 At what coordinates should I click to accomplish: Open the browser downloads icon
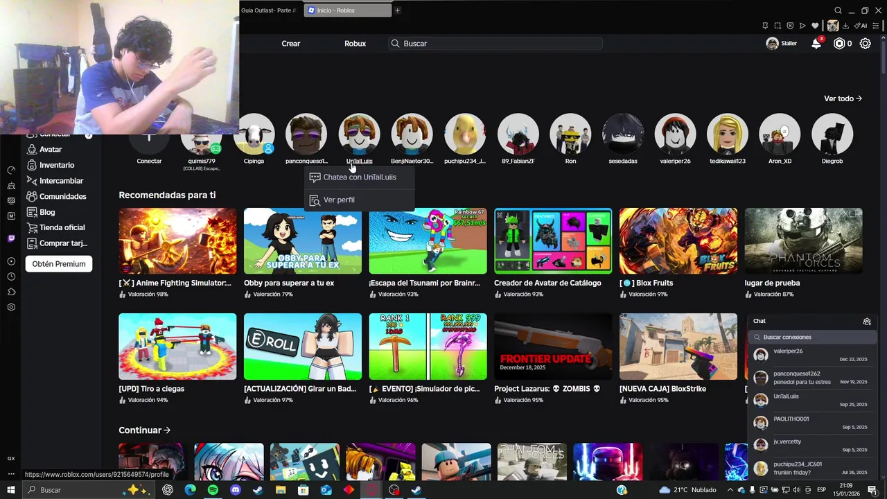pyautogui.click(x=845, y=26)
